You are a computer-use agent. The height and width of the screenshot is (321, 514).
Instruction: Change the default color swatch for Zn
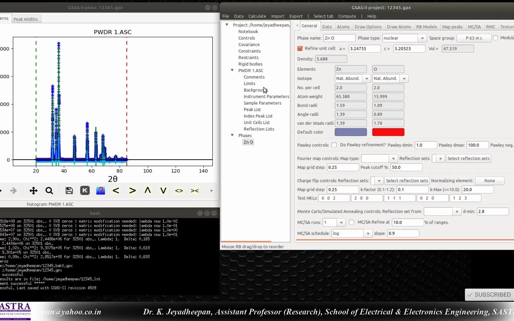350,132
